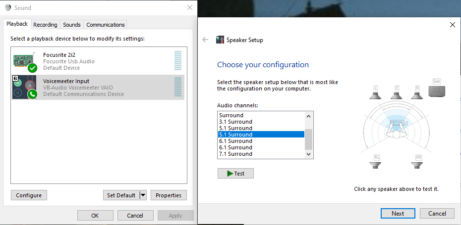
Task: Click the Set Default button
Action: click(x=121, y=195)
